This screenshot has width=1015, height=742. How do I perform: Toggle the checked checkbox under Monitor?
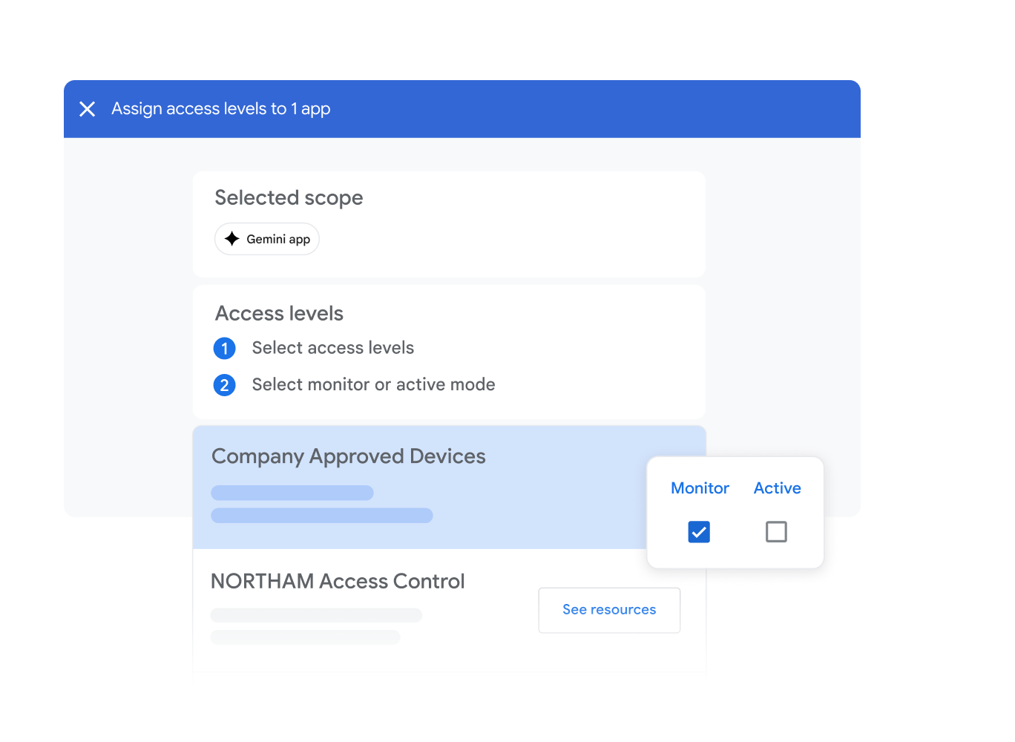click(x=699, y=531)
